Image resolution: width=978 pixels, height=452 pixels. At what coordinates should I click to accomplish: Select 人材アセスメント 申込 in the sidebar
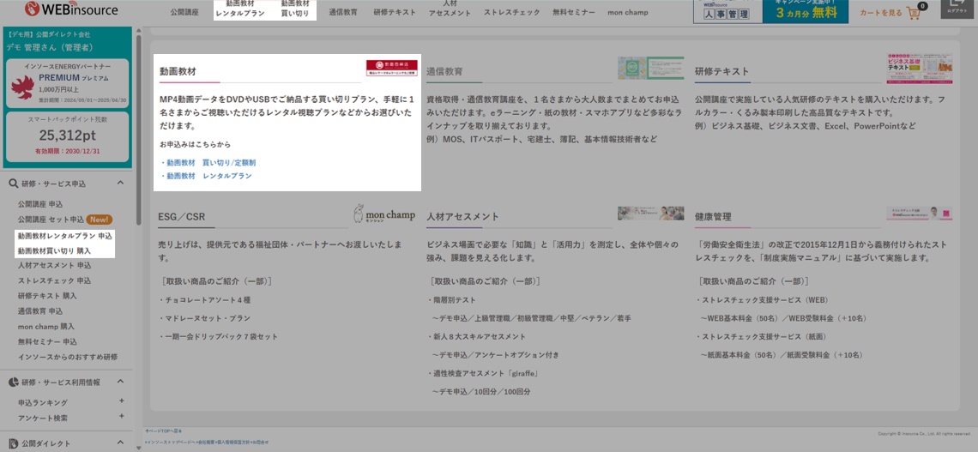pos(54,266)
